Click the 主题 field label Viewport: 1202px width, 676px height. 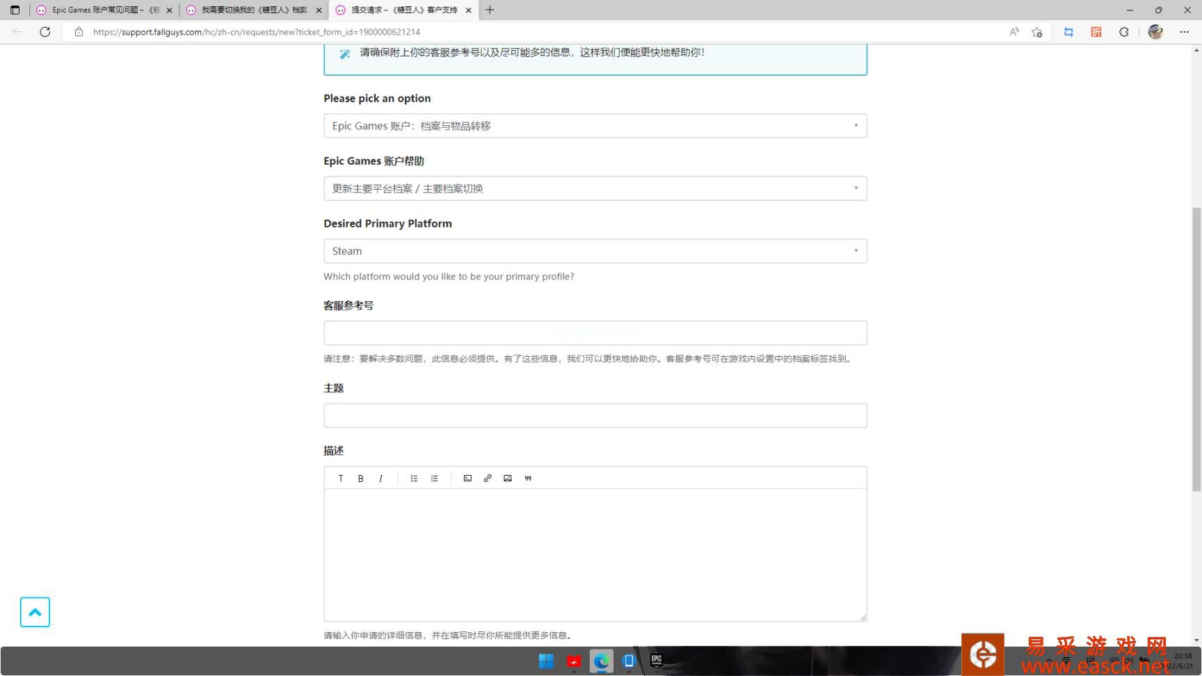[334, 388]
